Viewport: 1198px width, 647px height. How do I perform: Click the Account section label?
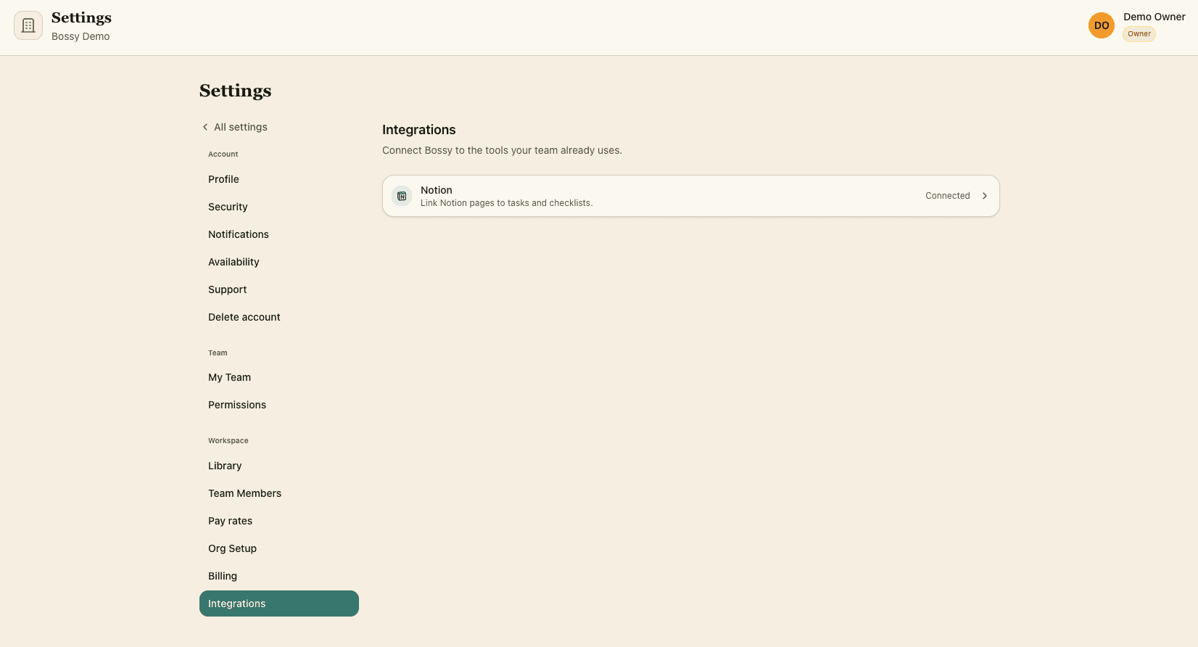223,154
